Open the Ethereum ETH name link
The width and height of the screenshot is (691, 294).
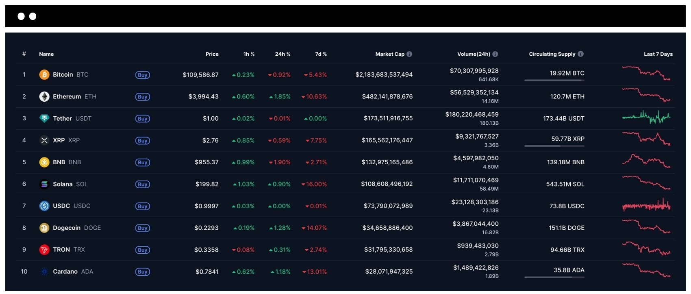pyautogui.click(x=75, y=97)
